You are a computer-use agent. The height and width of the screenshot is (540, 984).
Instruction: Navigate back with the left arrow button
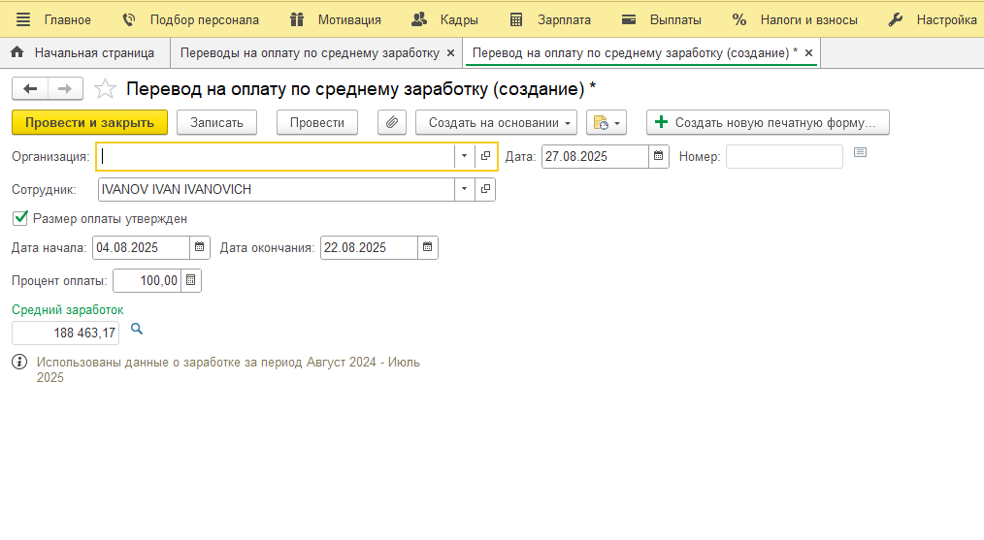30,89
